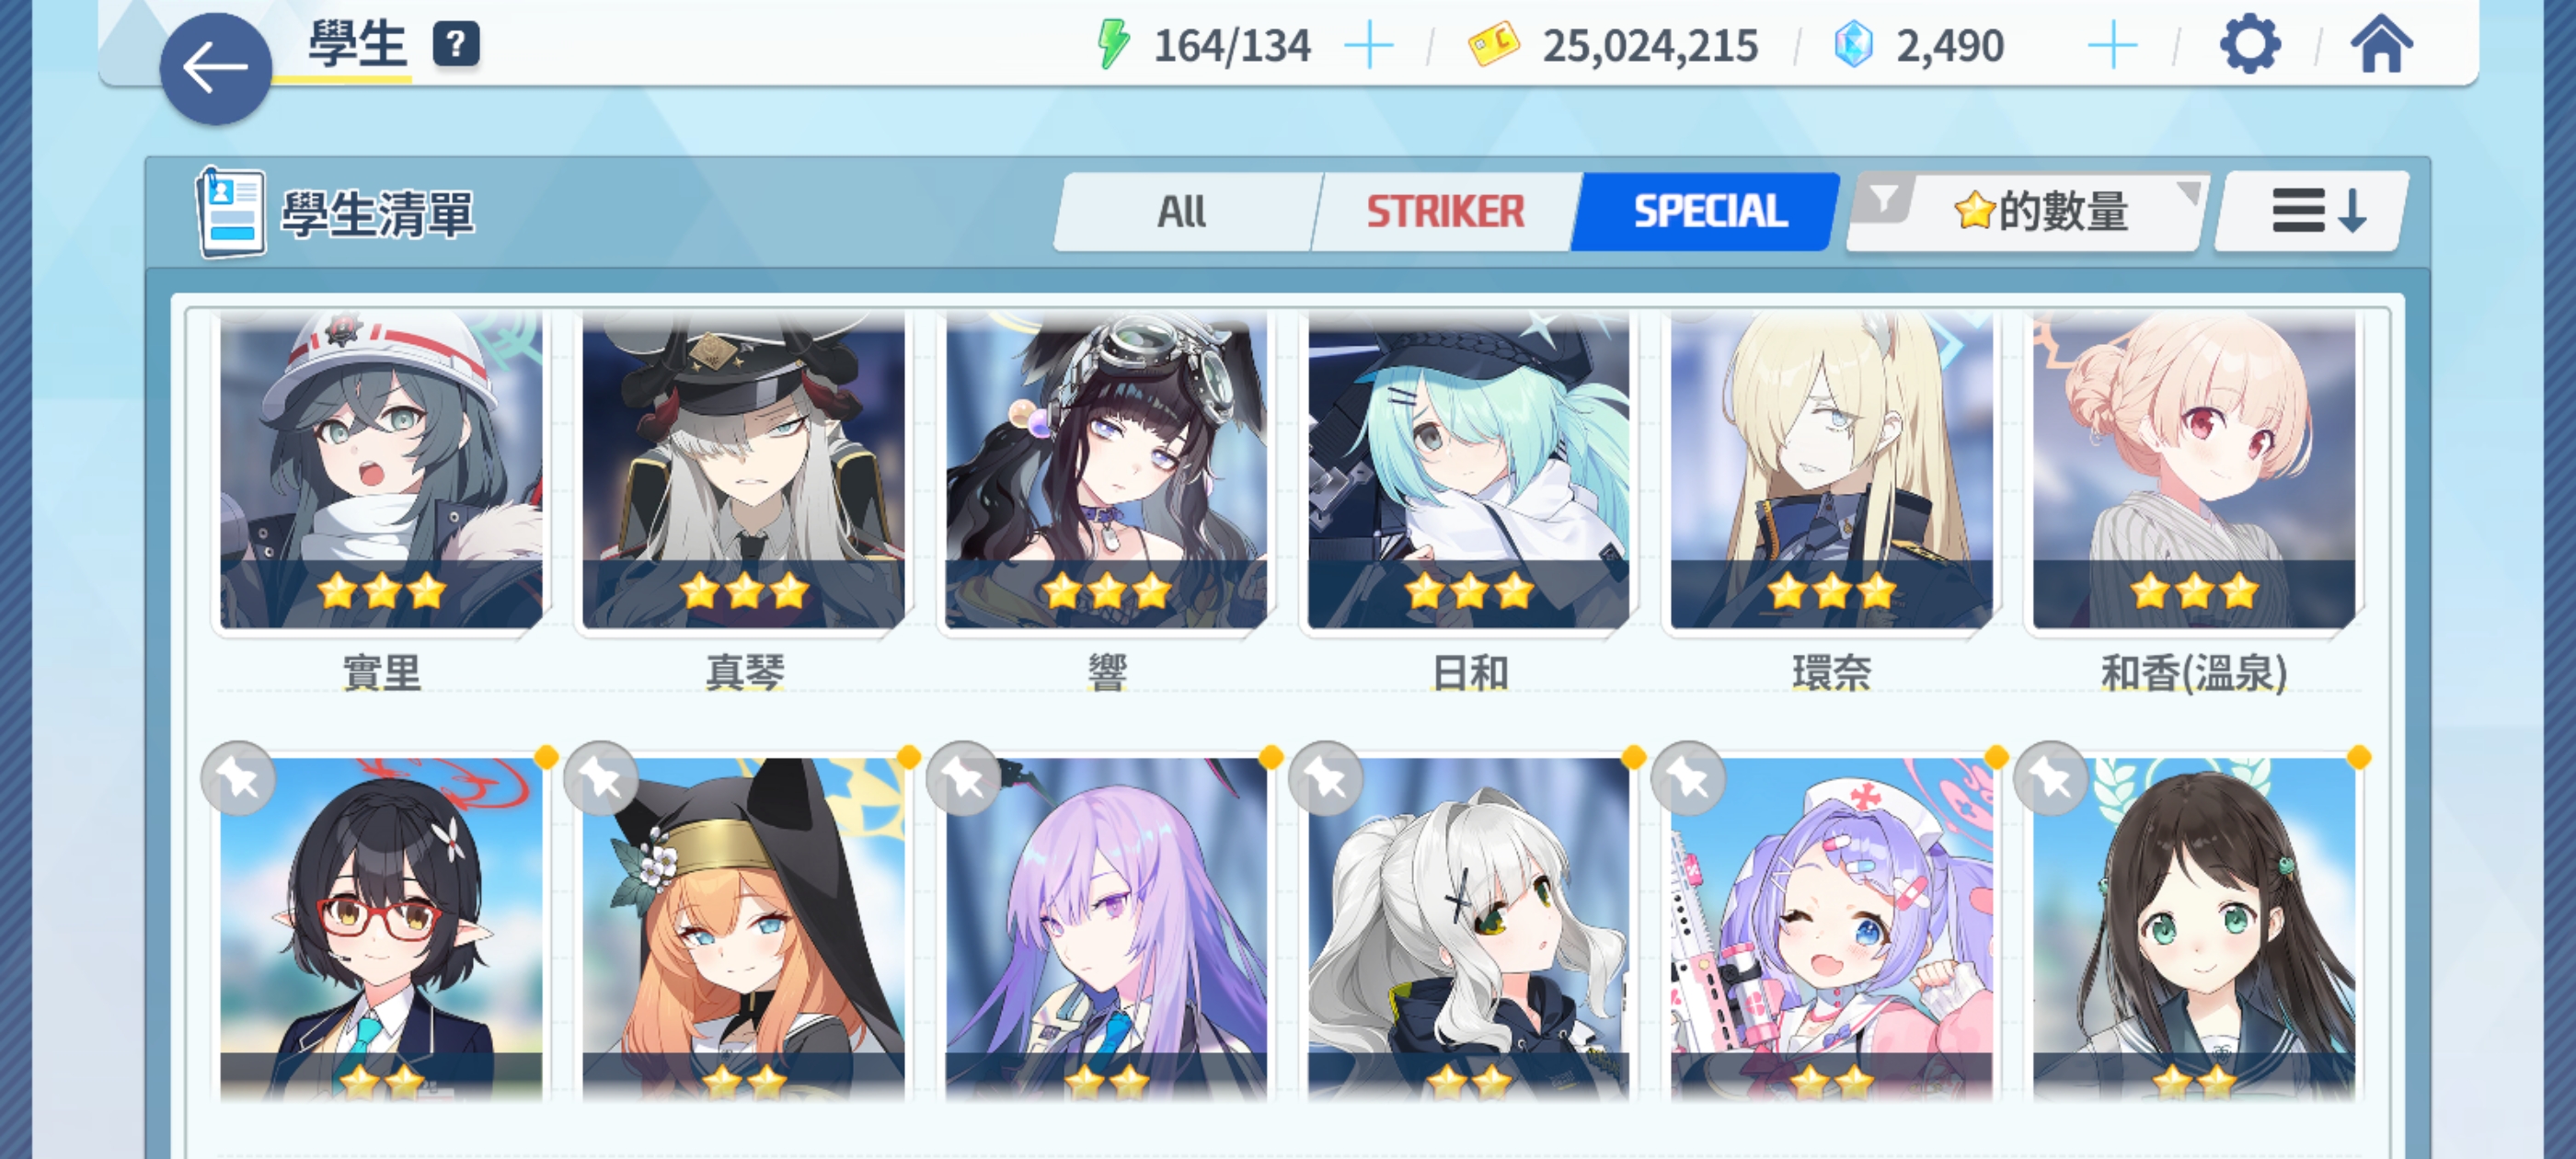The width and height of the screenshot is (2576, 1159).
Task: Switch to the STRIKER tab
Action: [1445, 211]
